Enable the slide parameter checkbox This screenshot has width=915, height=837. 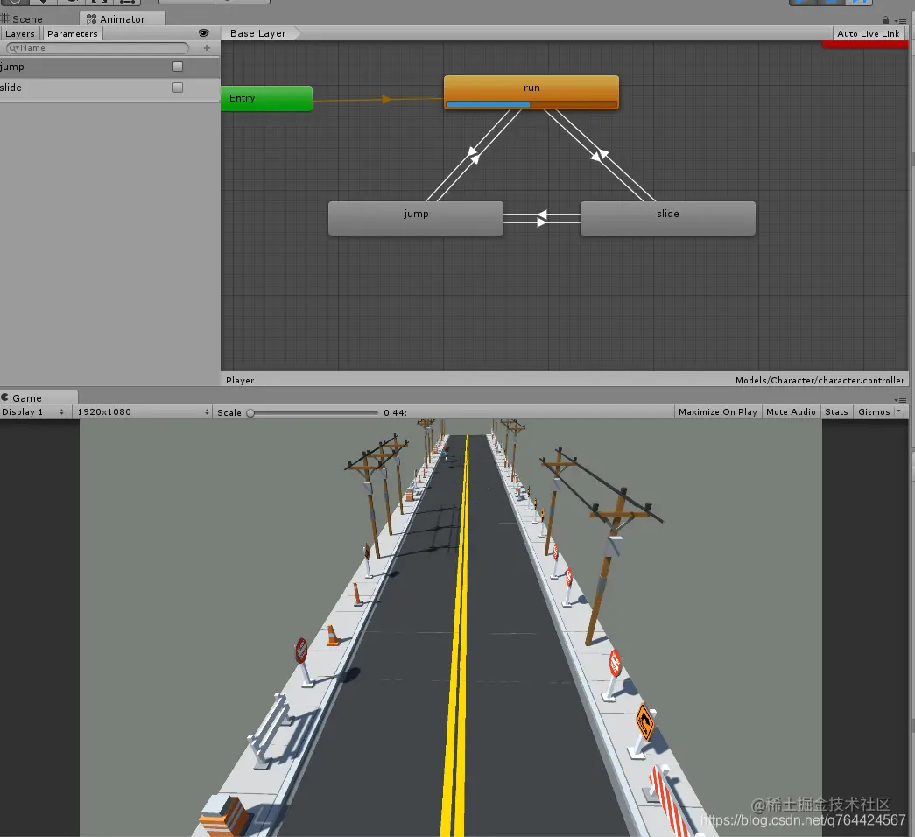(178, 88)
